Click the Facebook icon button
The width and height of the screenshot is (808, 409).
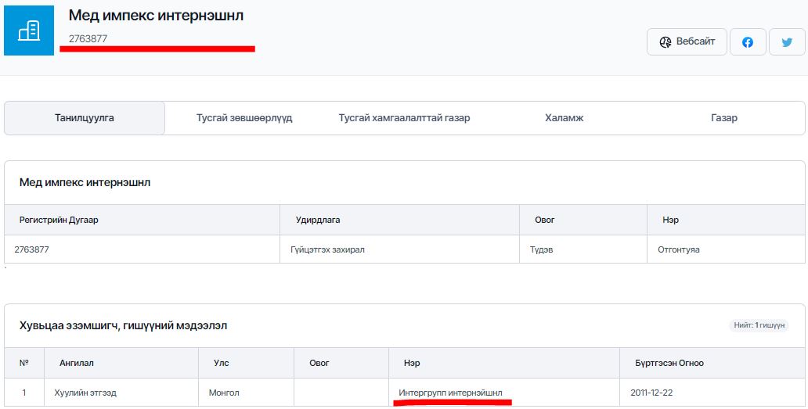(748, 42)
